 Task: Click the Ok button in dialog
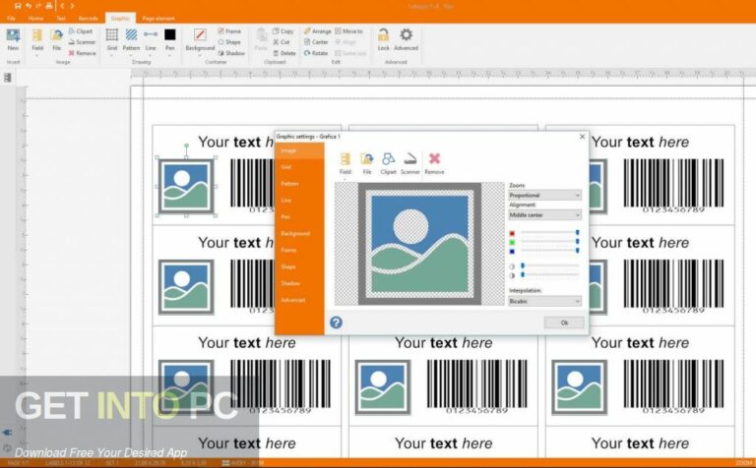click(x=564, y=322)
